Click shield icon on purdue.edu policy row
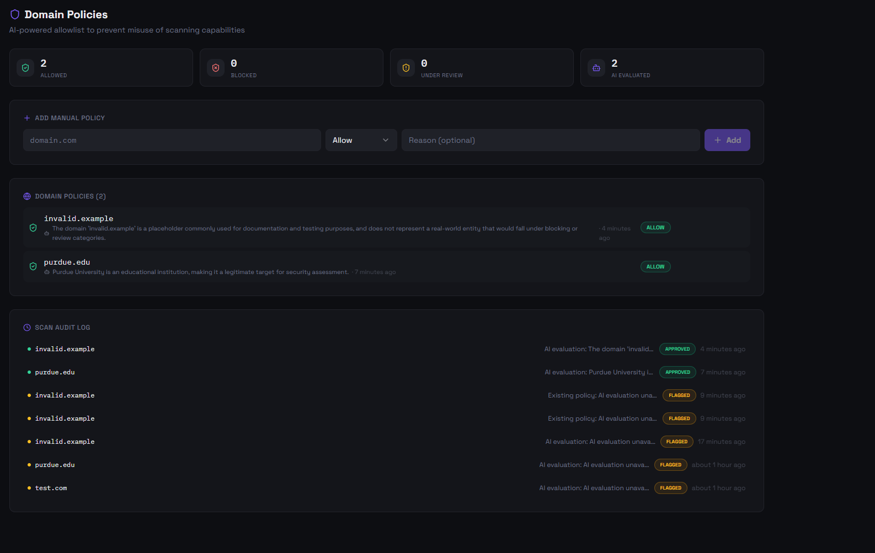Screen dimensions: 875x553 pos(33,266)
